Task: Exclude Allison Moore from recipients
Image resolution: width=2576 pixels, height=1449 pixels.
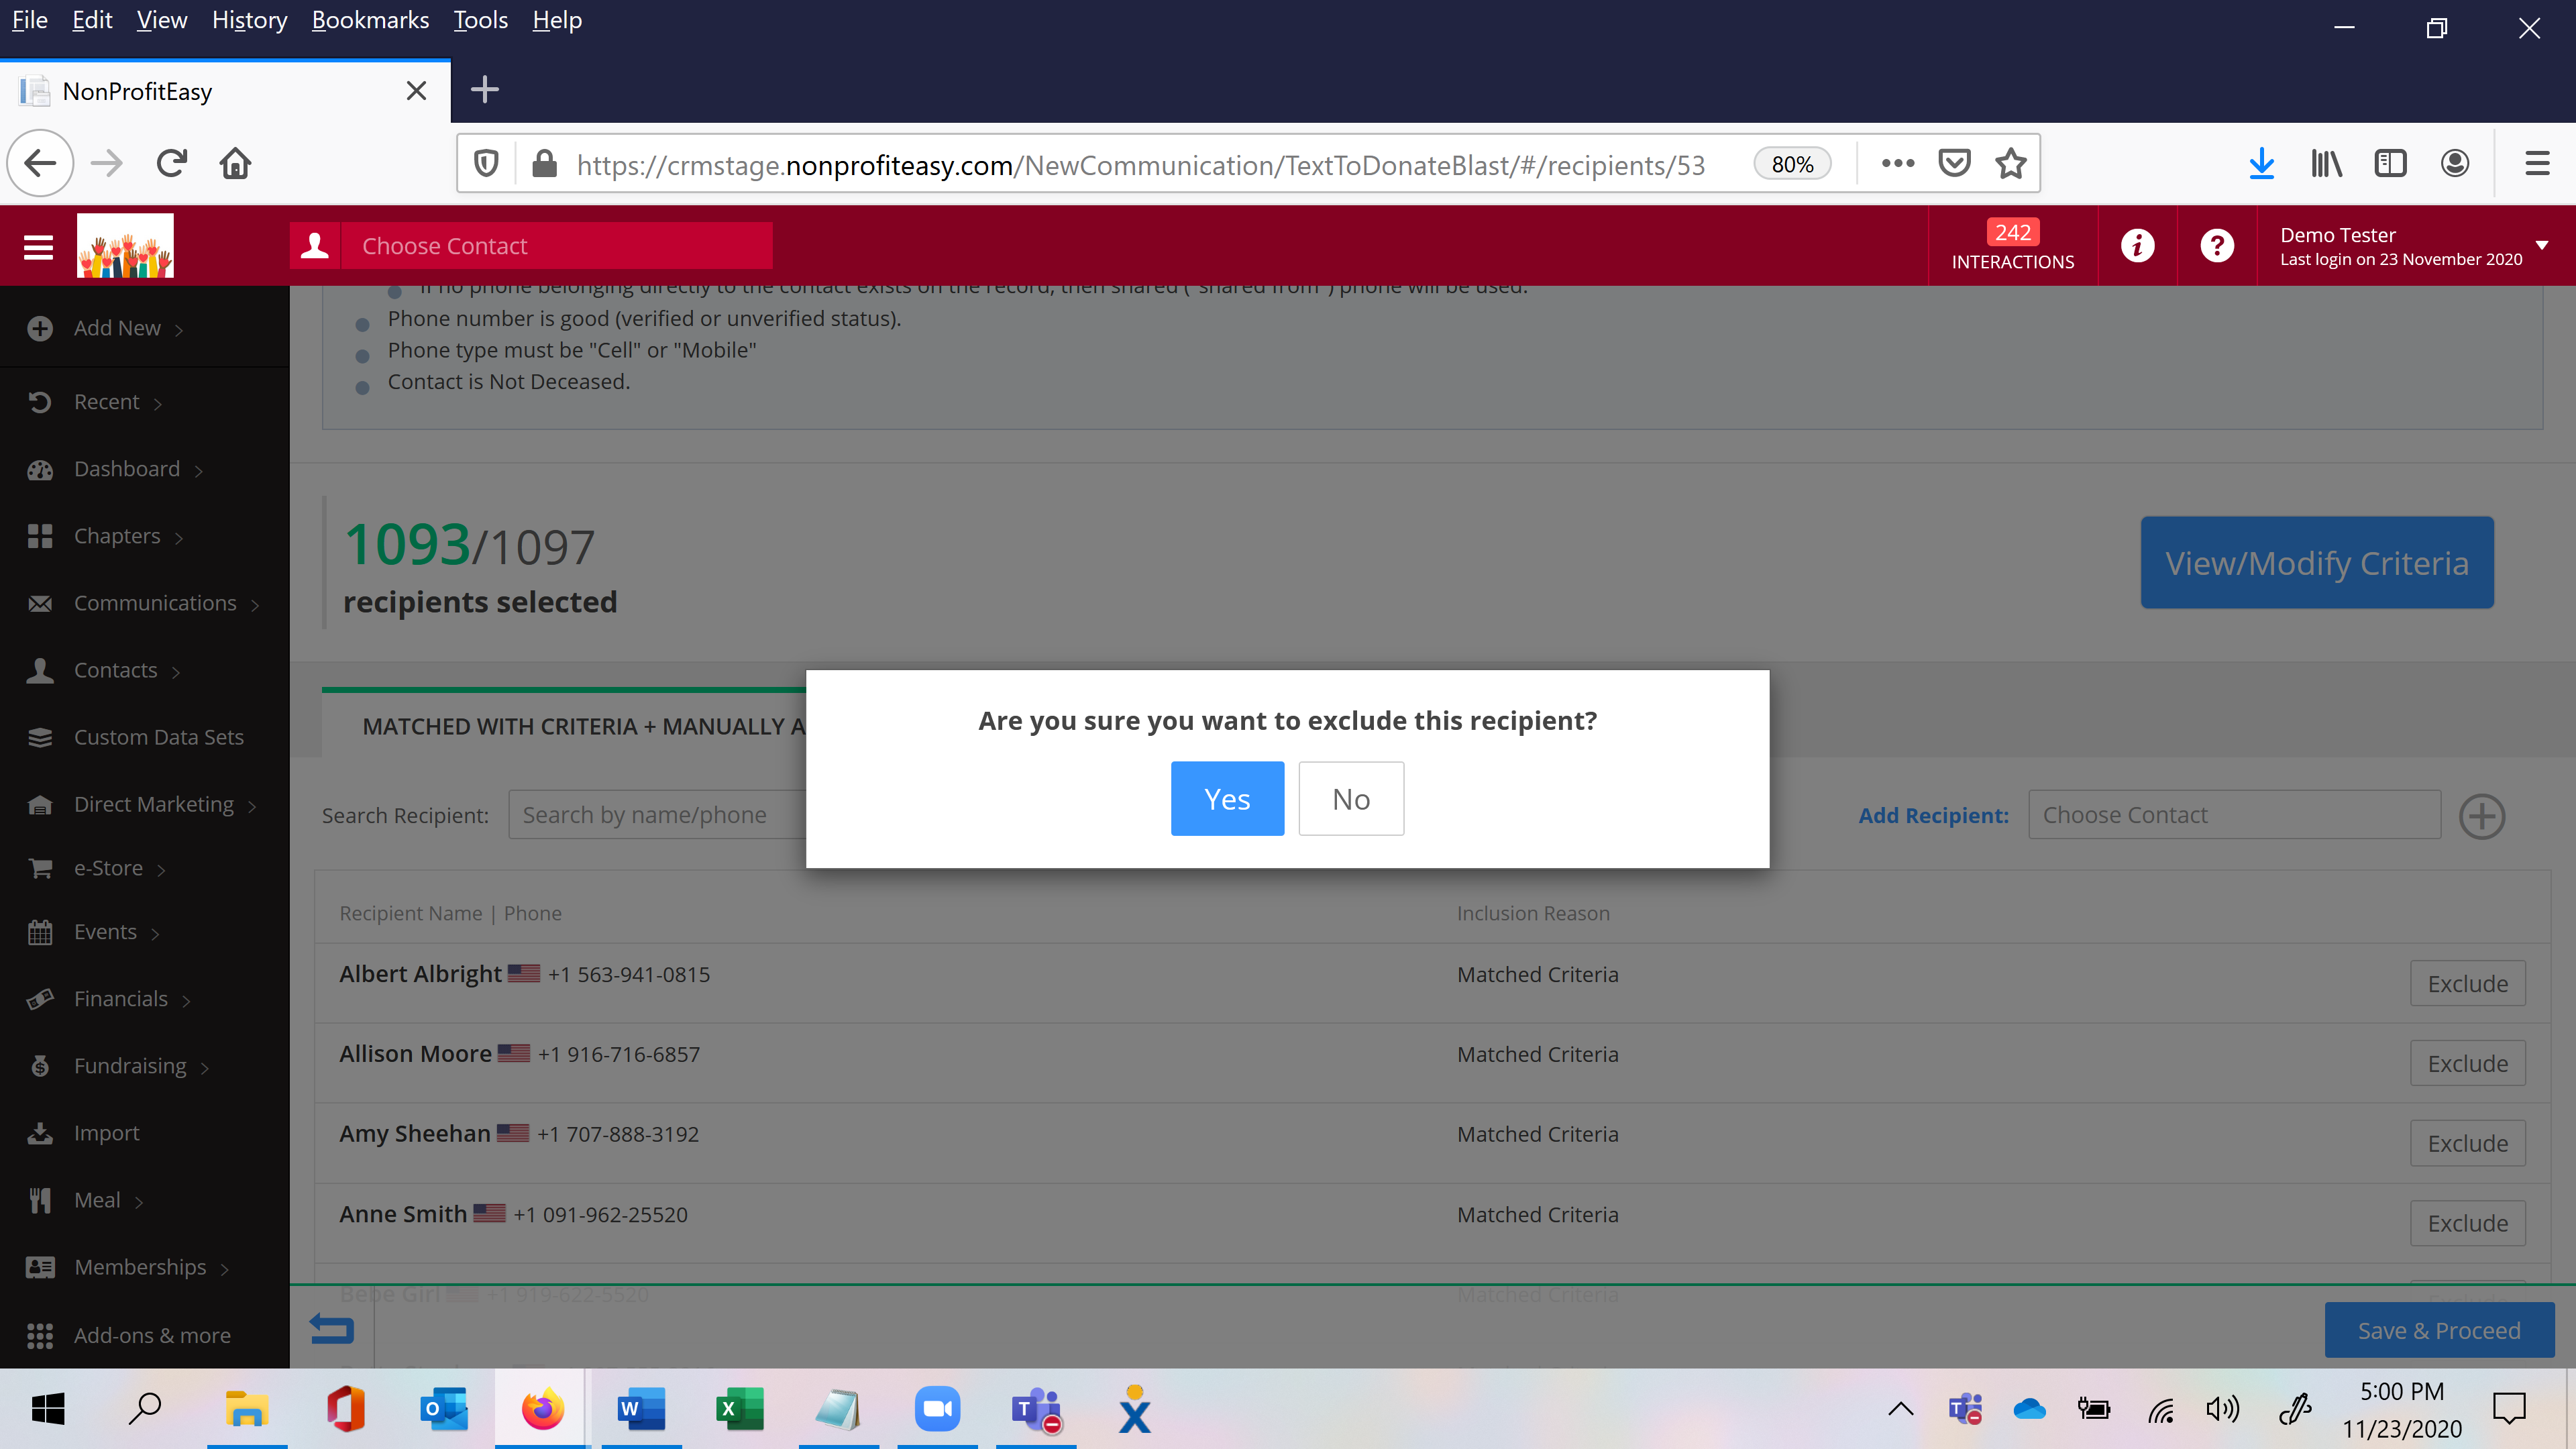Action: click(x=2467, y=1063)
